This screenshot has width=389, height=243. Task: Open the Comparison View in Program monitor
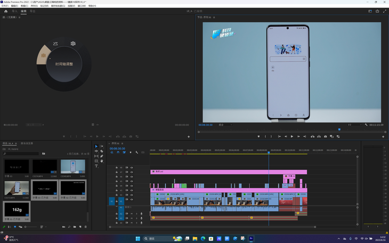[x=331, y=136]
